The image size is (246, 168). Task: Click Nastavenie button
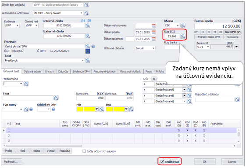click(x=232, y=37)
